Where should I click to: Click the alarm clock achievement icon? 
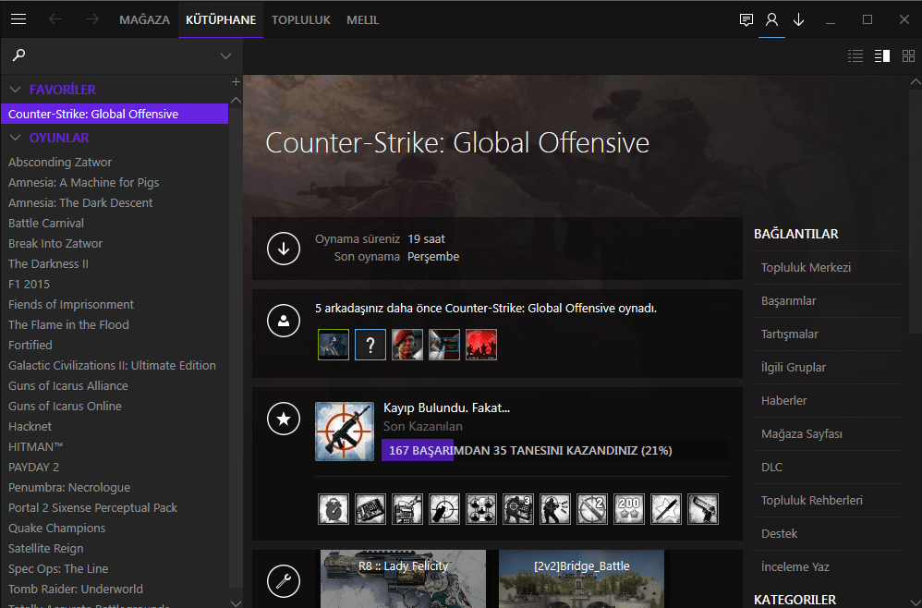pos(334,509)
